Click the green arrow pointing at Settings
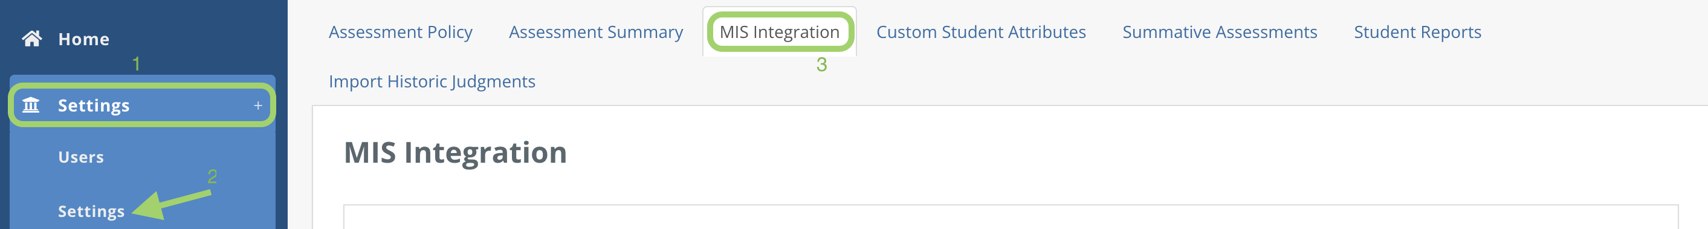Image resolution: width=1708 pixels, height=229 pixels. pyautogui.click(x=171, y=204)
